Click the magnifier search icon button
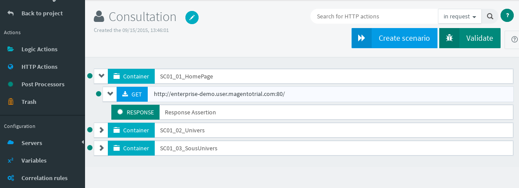519x188 pixels. [x=490, y=16]
